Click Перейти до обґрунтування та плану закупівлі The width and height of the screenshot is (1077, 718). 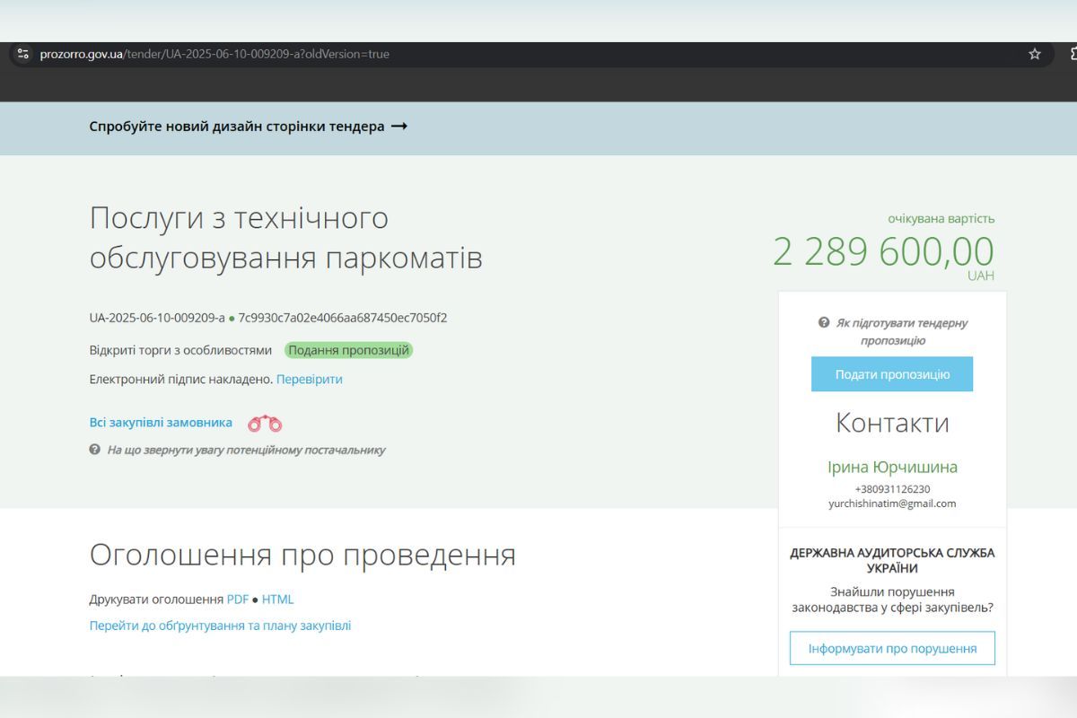[221, 625]
